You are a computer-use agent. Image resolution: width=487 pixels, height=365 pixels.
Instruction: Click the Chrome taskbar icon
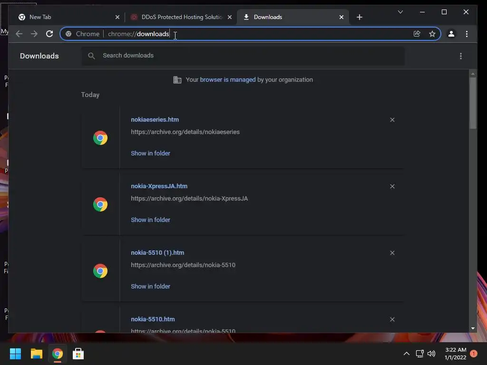click(x=58, y=354)
